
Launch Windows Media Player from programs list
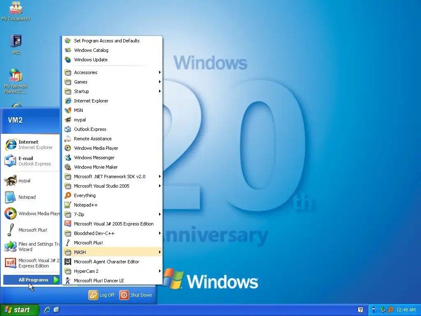coord(112,148)
